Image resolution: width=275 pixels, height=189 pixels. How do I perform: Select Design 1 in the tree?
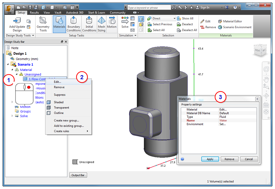coord(20,53)
